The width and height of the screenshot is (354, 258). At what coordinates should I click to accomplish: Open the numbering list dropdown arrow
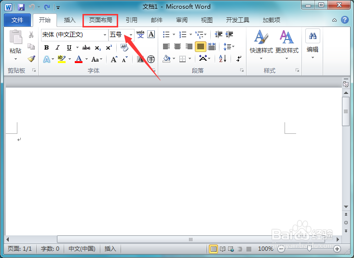(x=191, y=35)
